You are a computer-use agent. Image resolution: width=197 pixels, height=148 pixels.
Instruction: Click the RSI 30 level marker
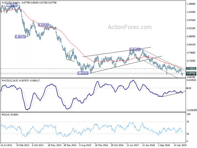[x=188, y=134]
